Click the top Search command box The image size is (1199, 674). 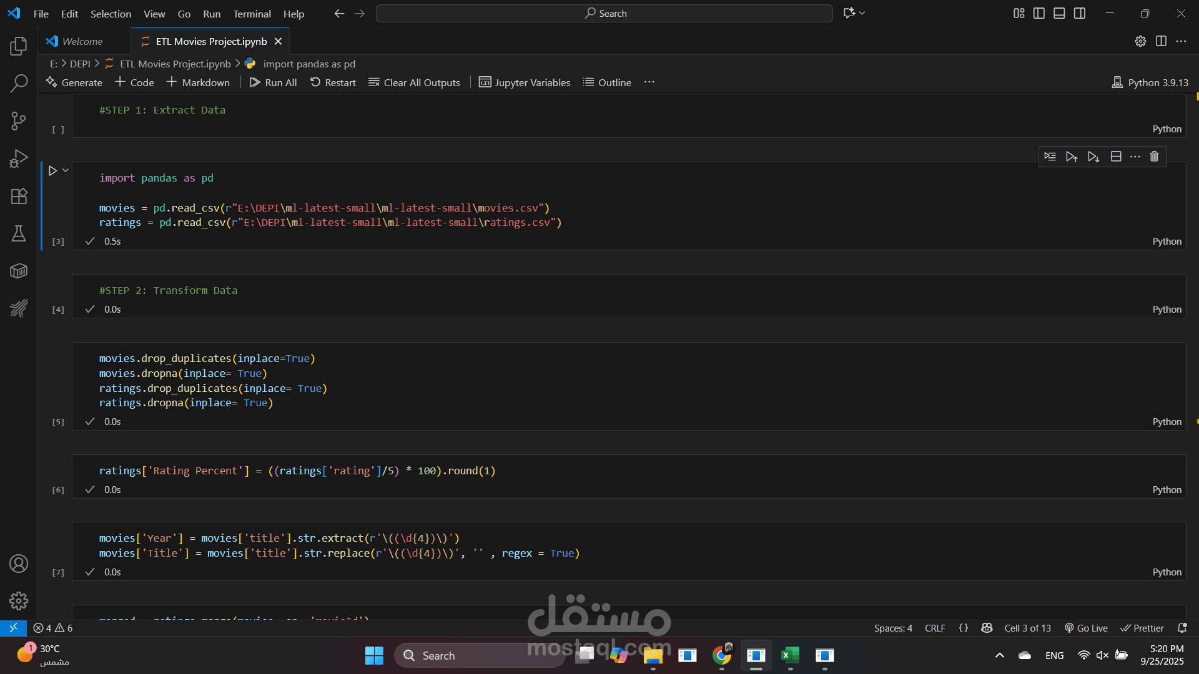point(604,13)
